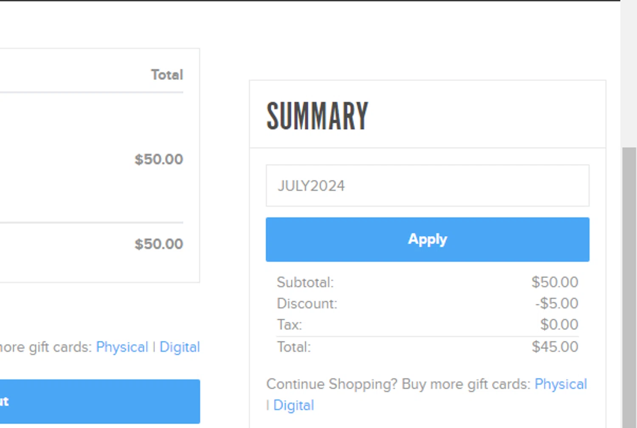This screenshot has width=637, height=428.
Task: Click the JULY2024 promo code field
Action: (427, 186)
